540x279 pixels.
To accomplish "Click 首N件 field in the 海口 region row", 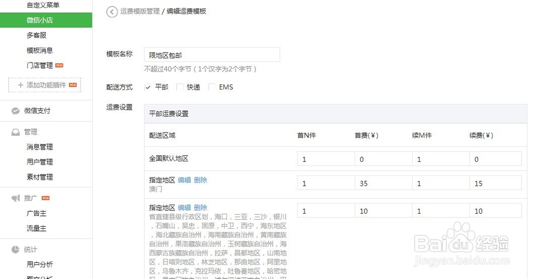I will (x=326, y=210).
